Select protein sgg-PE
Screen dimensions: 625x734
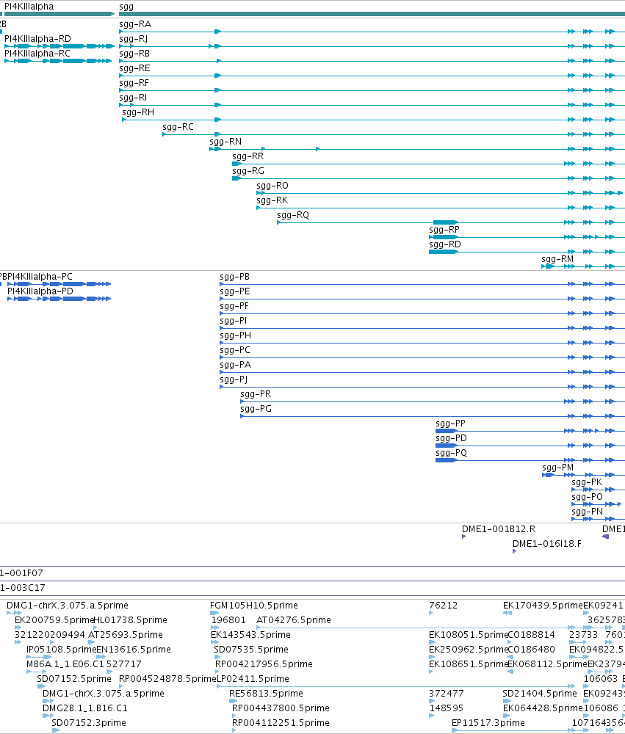pyautogui.click(x=235, y=291)
